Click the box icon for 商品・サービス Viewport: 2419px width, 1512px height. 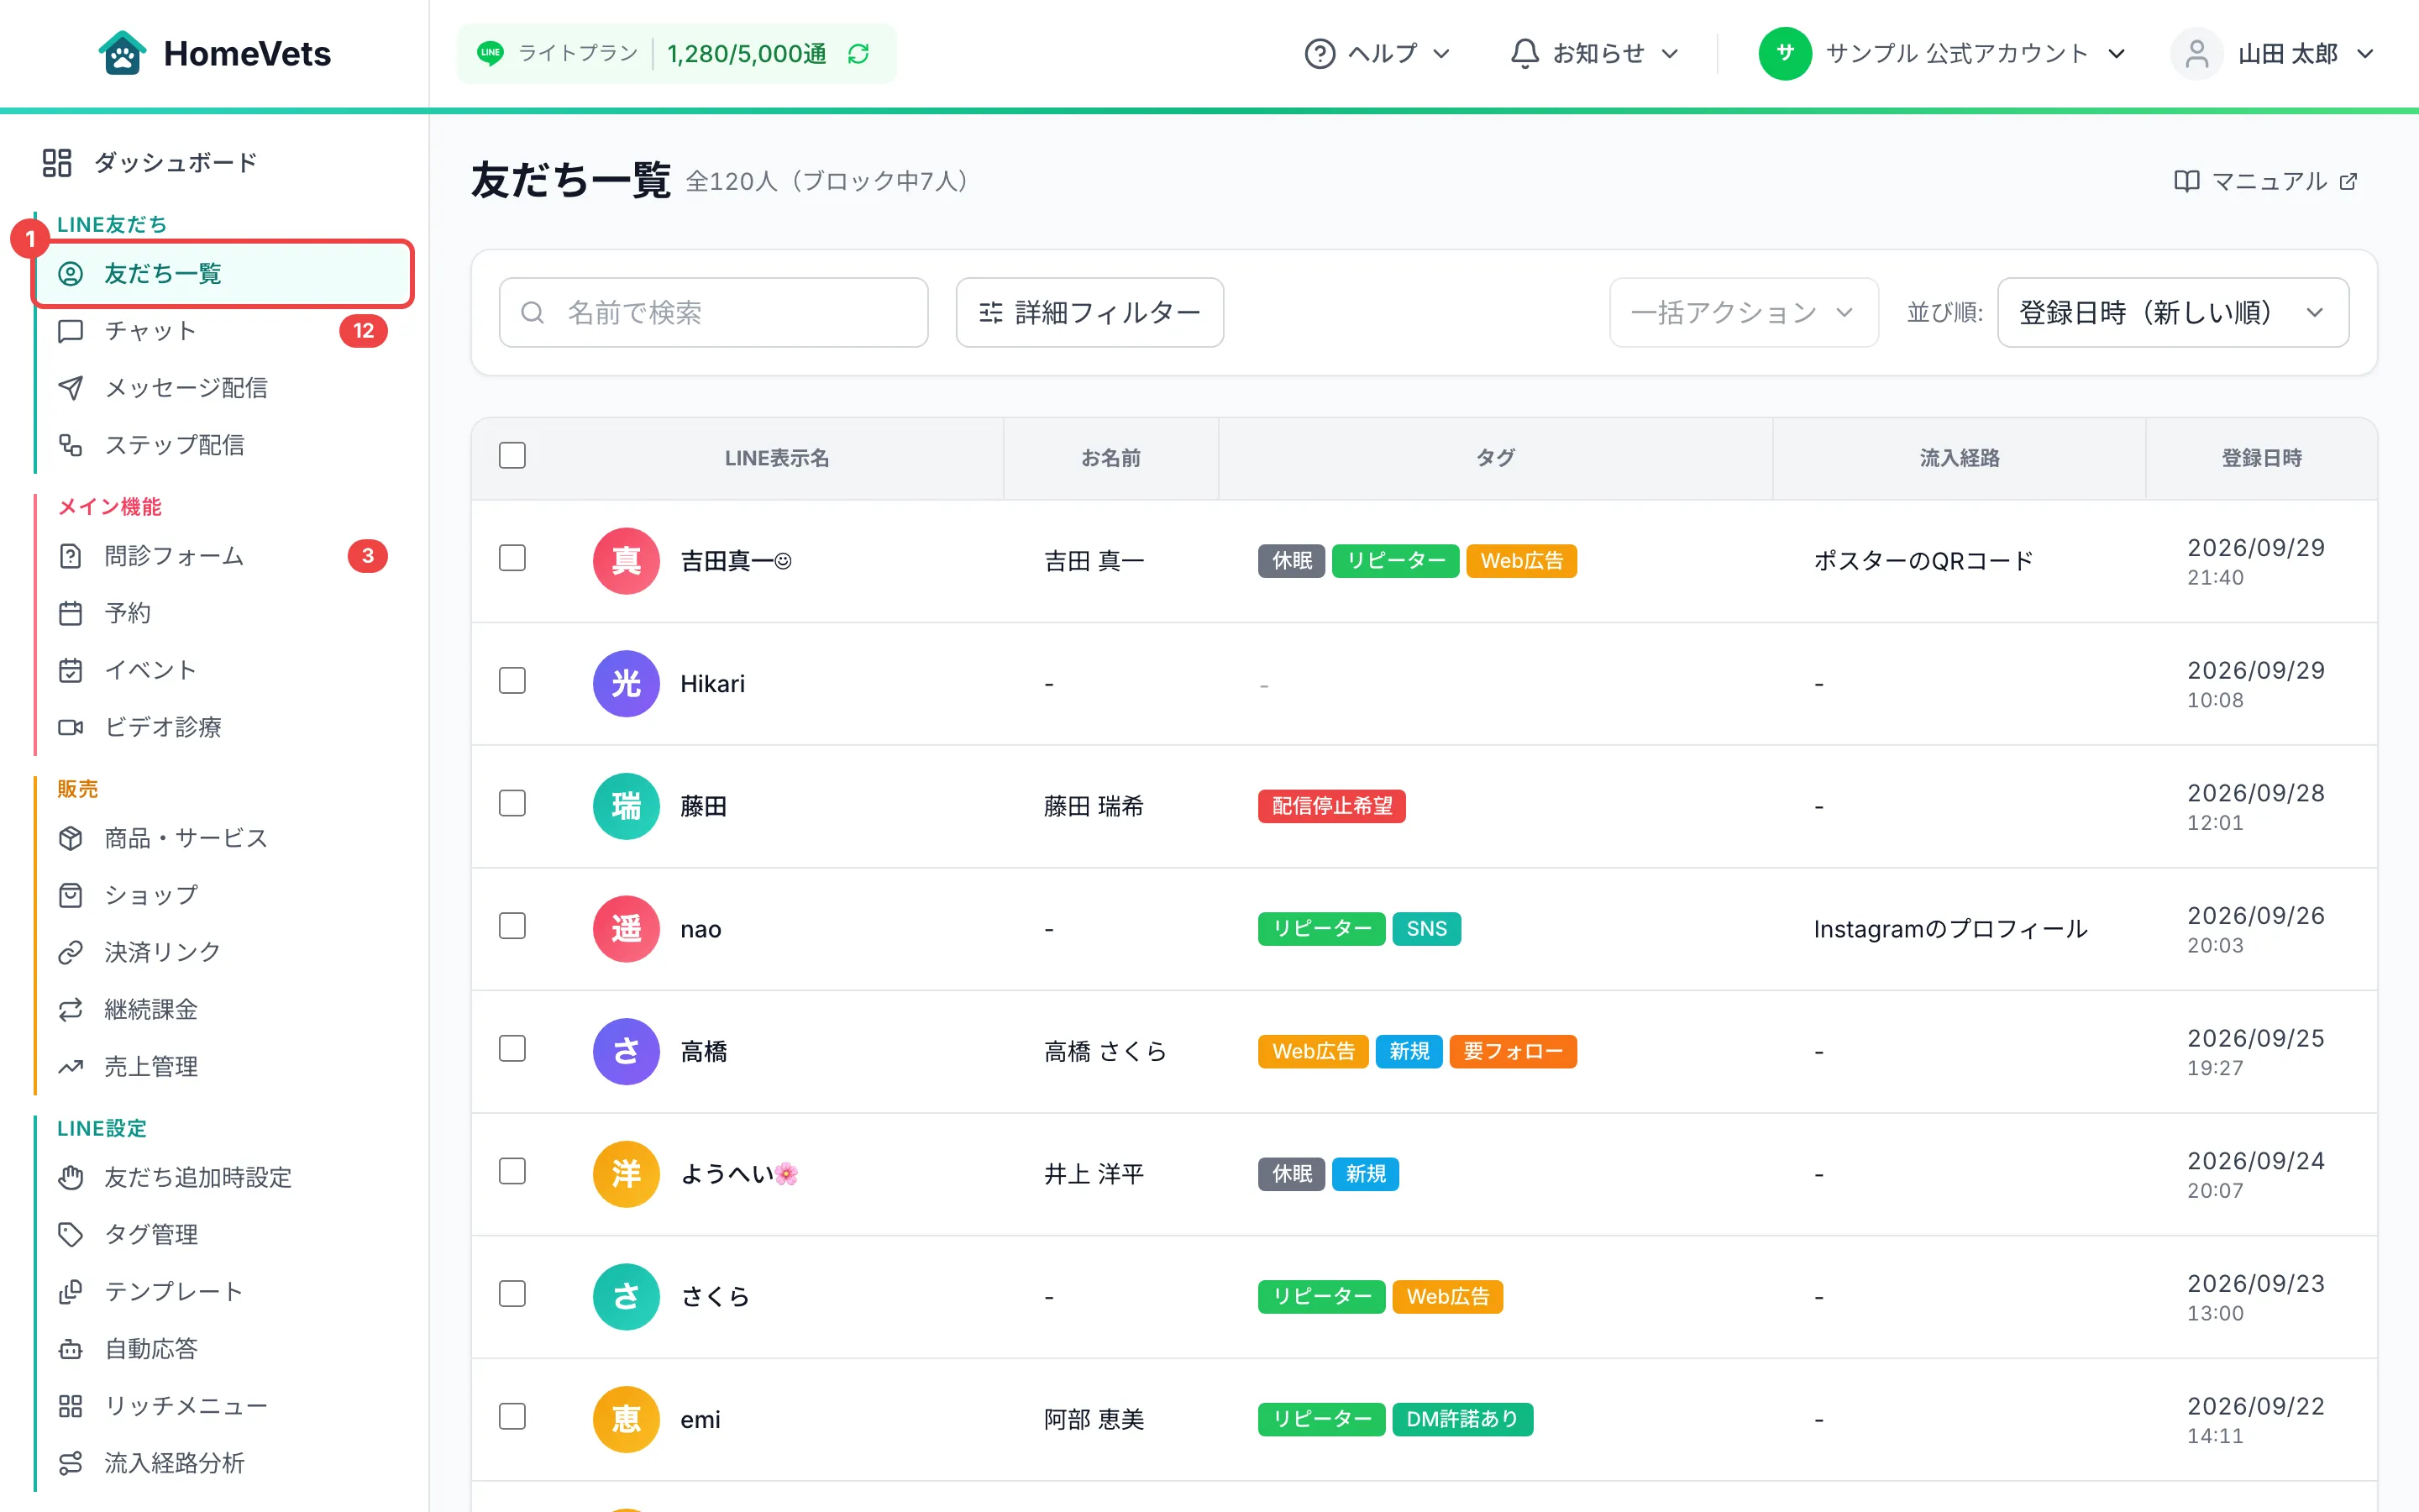coord(70,838)
